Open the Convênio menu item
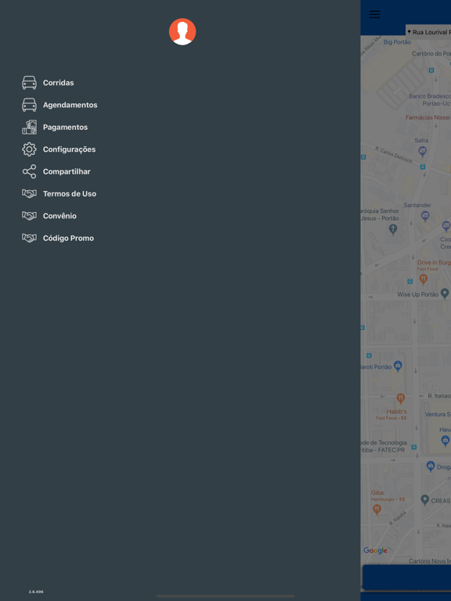Screen dimensions: 451x601 60,216
